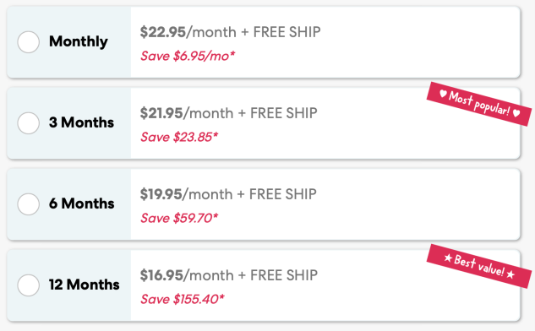This screenshot has height=331, width=535.
Task: Click Save $59.70 savings text
Action: pyautogui.click(x=179, y=218)
